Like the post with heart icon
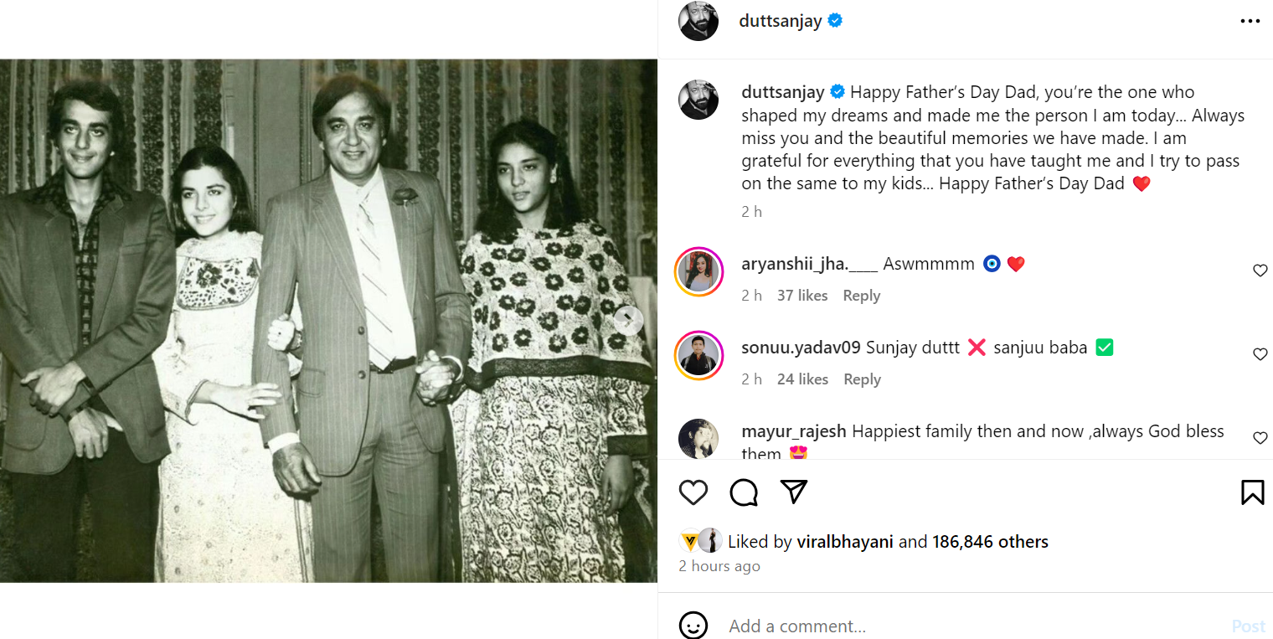The height and width of the screenshot is (639, 1273). [693, 492]
